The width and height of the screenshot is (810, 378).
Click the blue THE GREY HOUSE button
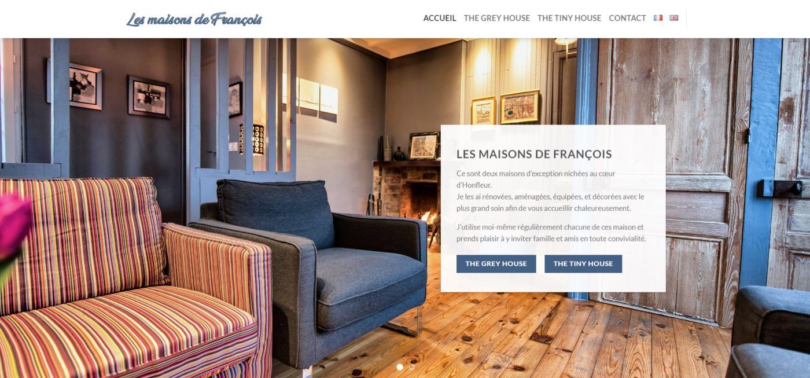(x=496, y=263)
